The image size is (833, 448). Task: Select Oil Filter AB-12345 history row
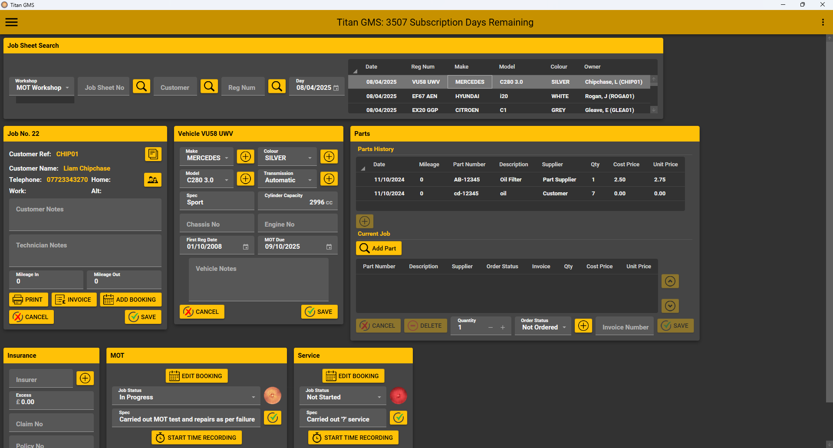click(x=520, y=180)
